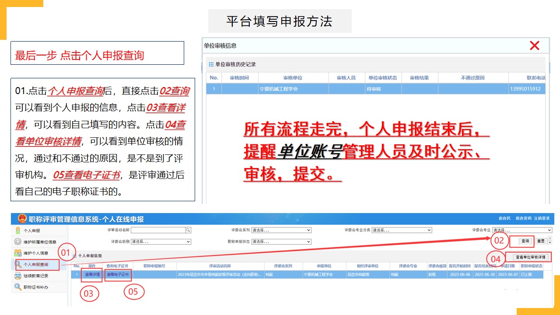Open the 查看详情 link in first row
The height and width of the screenshot is (315, 560).
[92, 275]
